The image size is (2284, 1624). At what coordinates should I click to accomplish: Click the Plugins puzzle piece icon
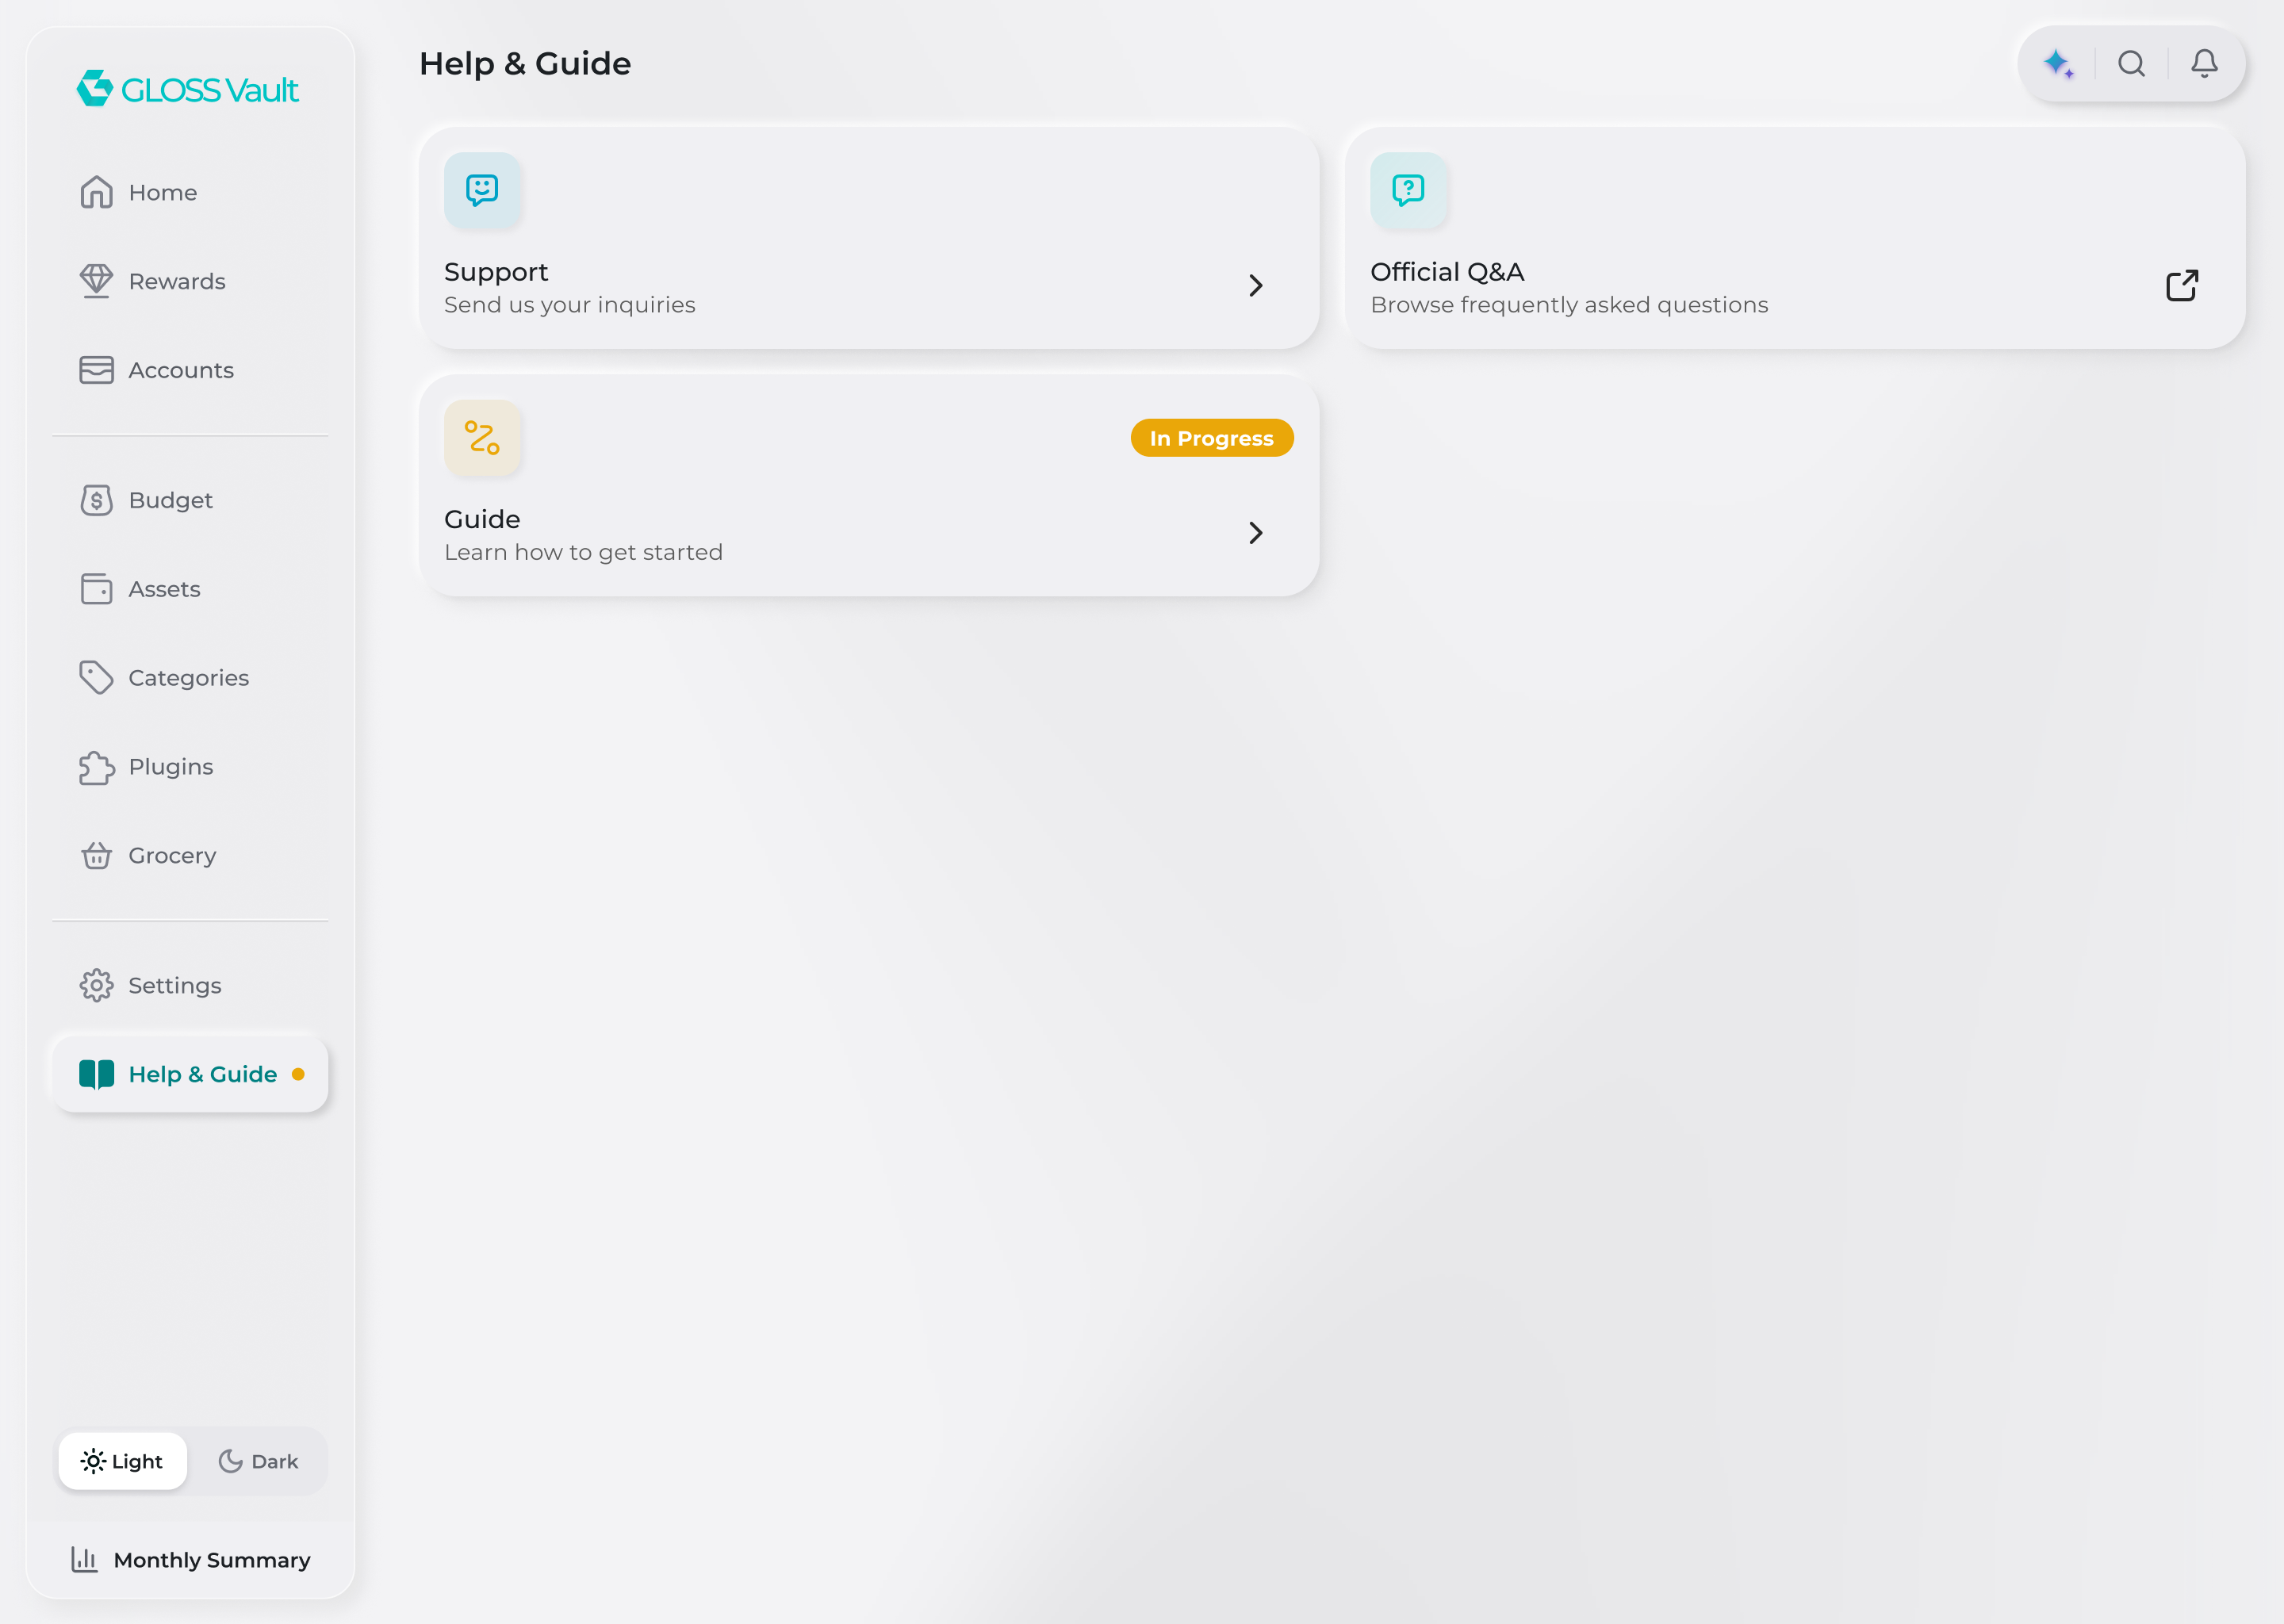[96, 767]
